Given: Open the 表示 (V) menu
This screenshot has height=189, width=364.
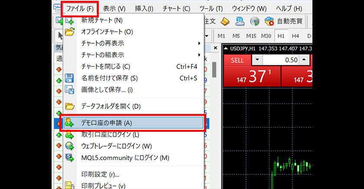Looking at the screenshot, I should click(114, 9).
